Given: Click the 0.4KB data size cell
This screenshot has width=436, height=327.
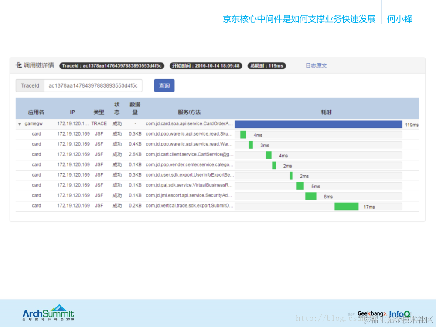Looking at the screenshot, I should [135, 144].
